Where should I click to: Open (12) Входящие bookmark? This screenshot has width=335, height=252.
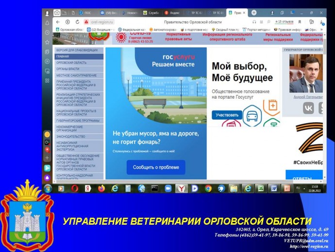101,30
